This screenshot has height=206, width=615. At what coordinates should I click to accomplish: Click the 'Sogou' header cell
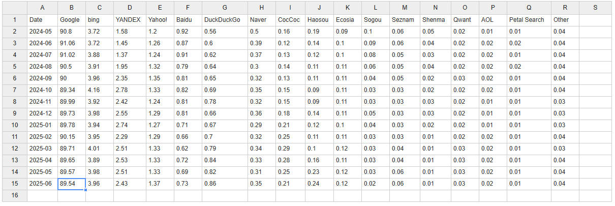[x=376, y=20]
